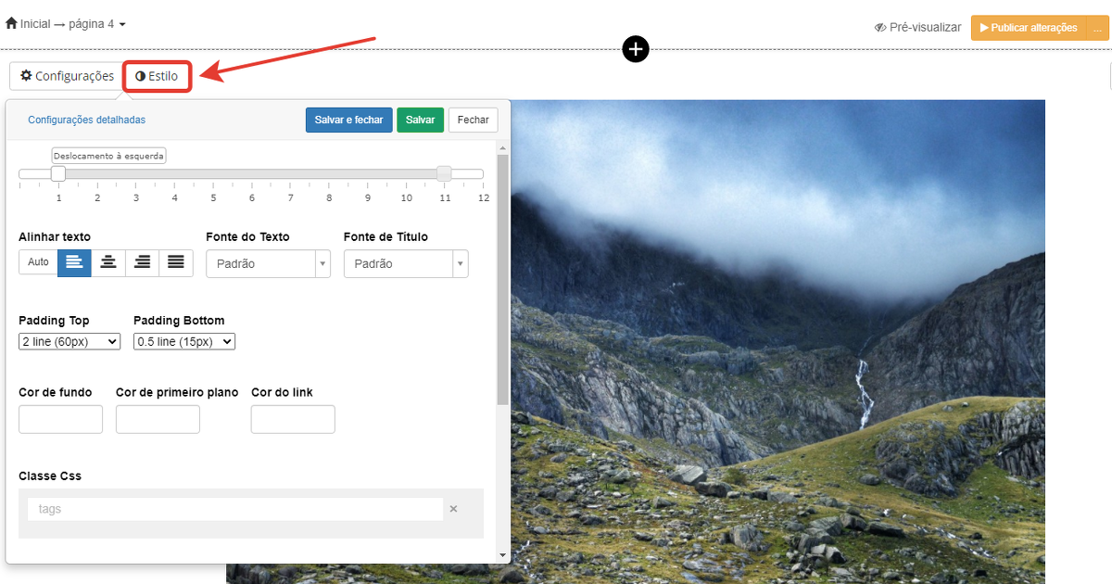Open the Estilo tab
The width and height of the screenshot is (1112, 584).
click(x=157, y=76)
